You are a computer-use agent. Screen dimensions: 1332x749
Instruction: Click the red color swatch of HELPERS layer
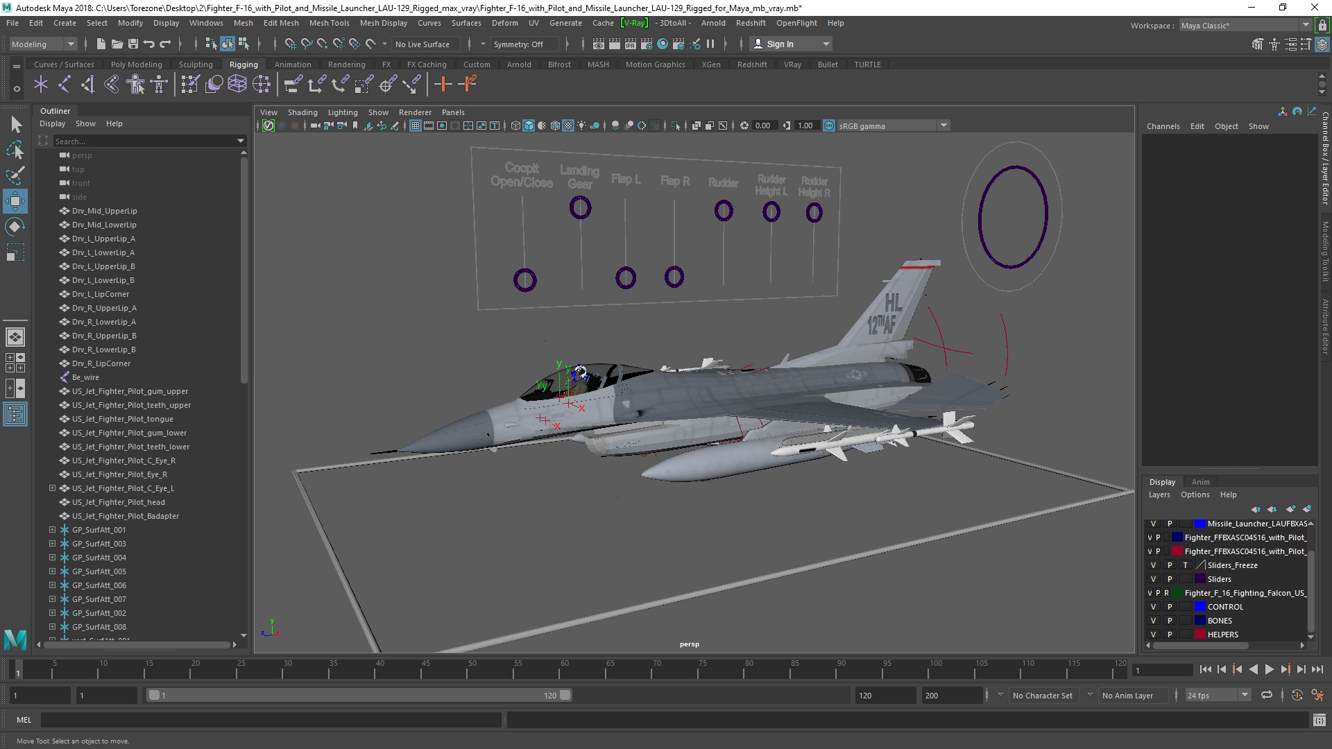coord(1200,635)
